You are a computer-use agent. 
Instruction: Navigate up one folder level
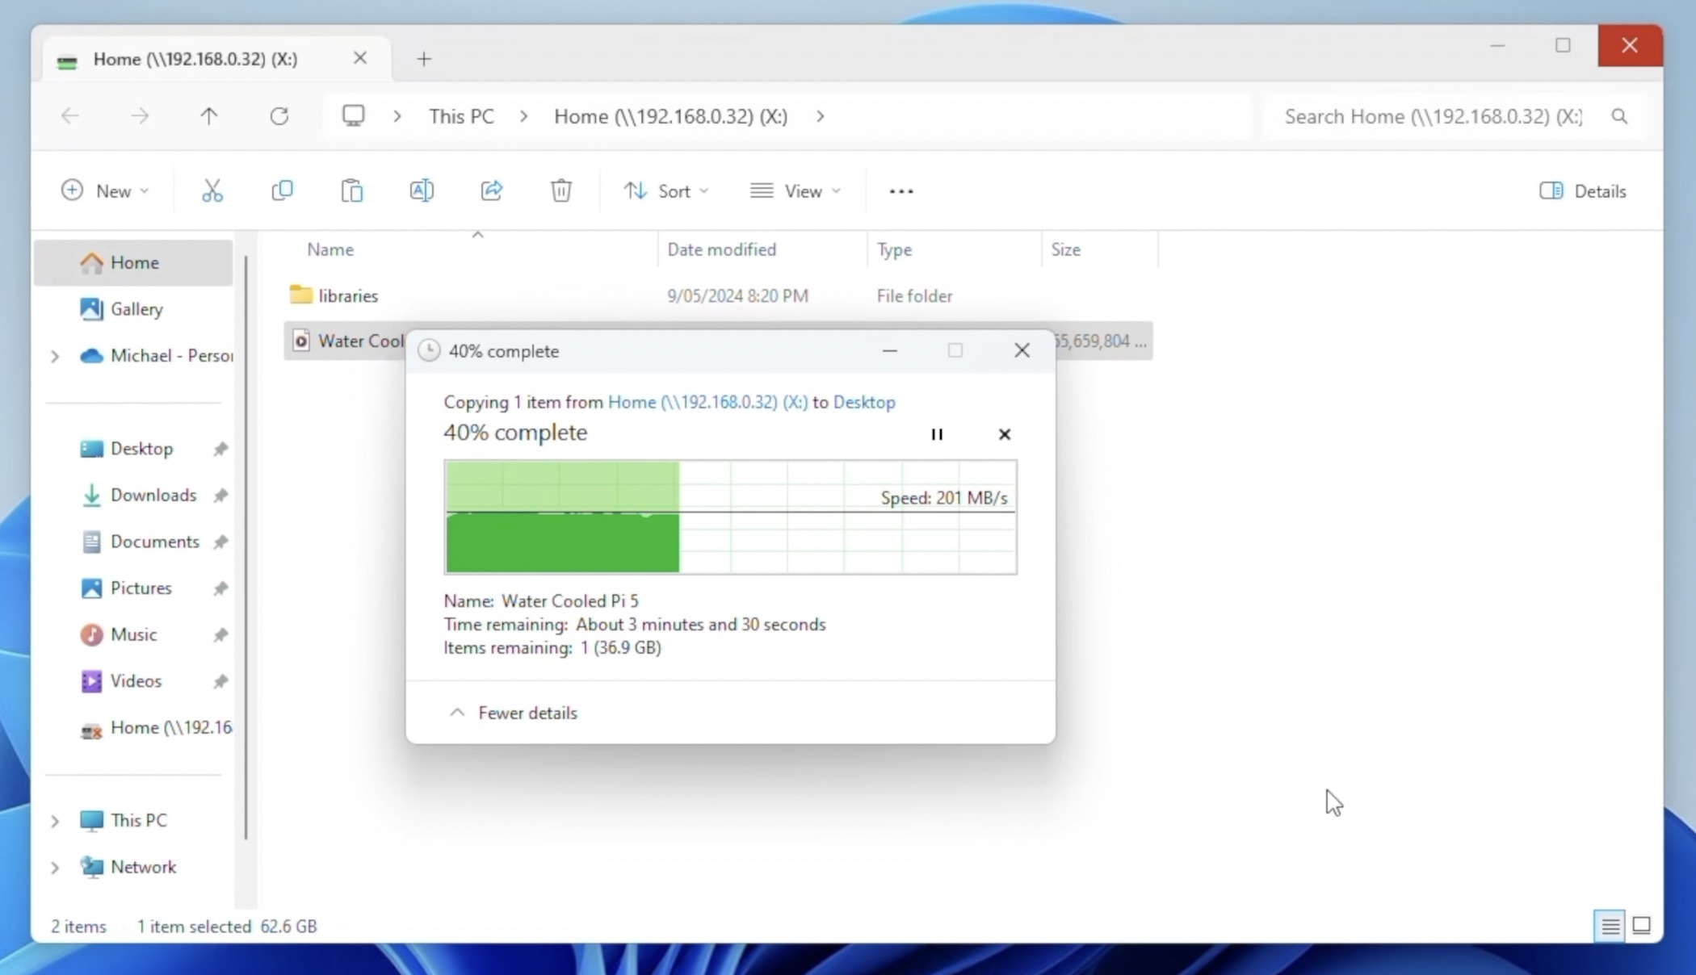tap(209, 116)
